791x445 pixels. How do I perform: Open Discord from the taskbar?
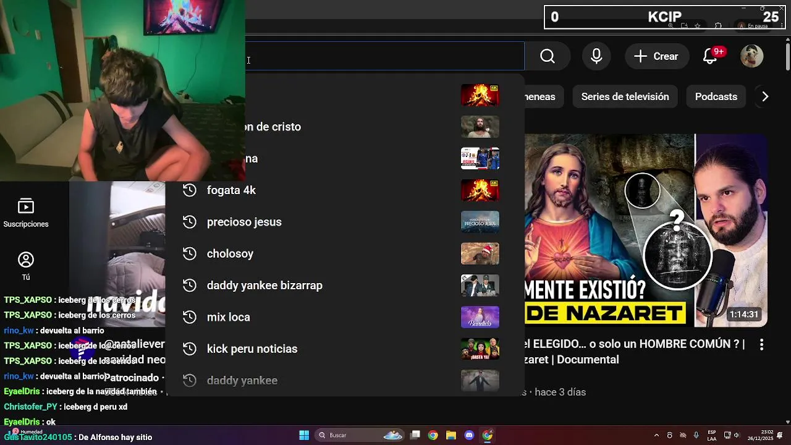coord(469,435)
